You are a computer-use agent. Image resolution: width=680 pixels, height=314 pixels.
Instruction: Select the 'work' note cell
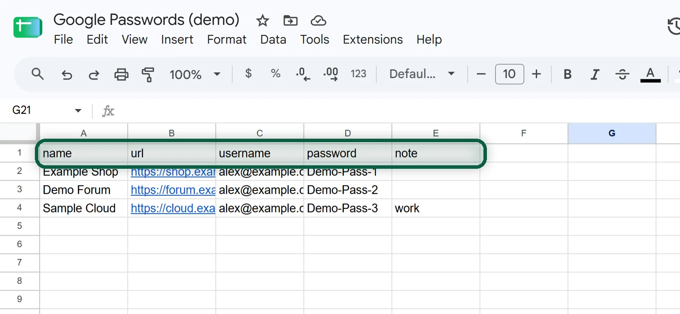click(x=436, y=208)
